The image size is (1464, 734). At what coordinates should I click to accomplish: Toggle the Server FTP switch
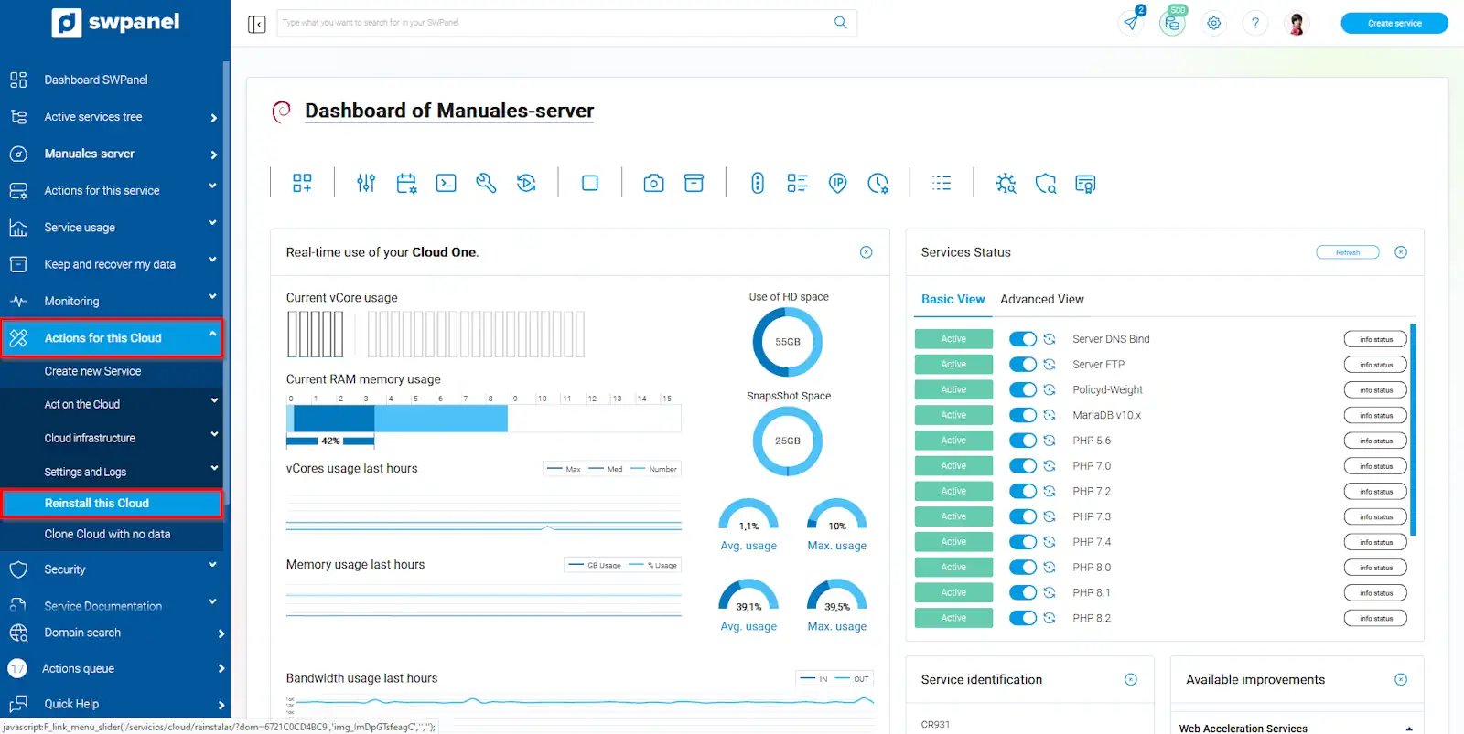(1023, 364)
